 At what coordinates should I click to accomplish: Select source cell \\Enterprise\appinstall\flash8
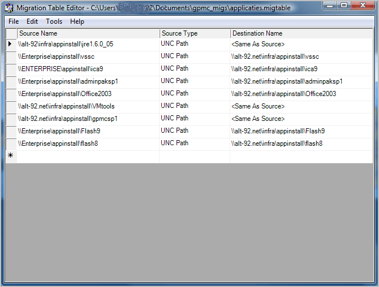(x=88, y=144)
